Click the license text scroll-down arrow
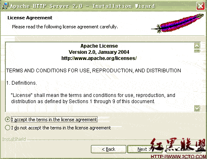The height and width of the screenshot is (159, 207). coord(197,108)
